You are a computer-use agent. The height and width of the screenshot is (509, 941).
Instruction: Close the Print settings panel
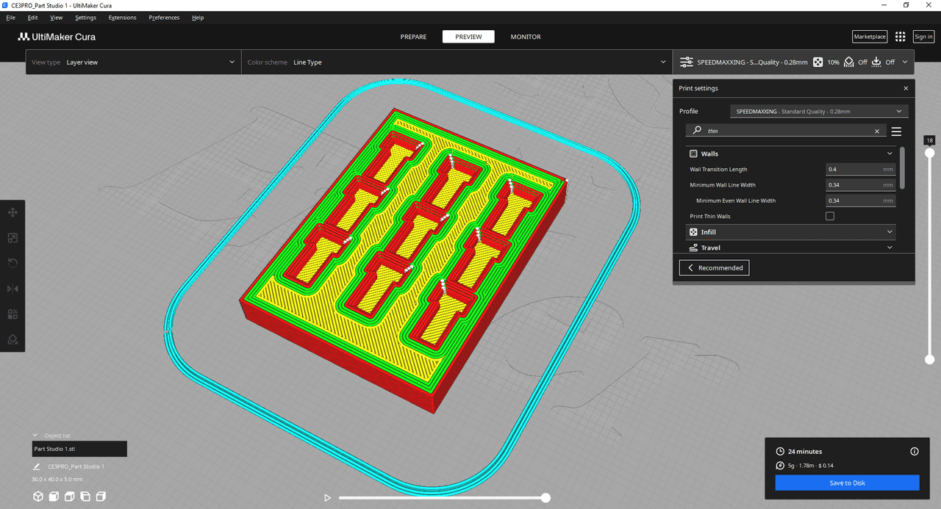point(906,88)
